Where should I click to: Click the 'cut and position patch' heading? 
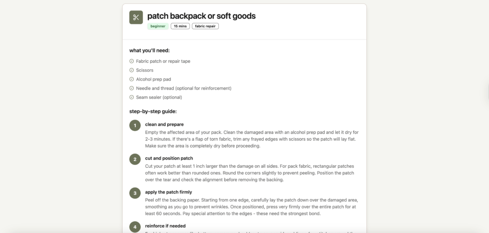pyautogui.click(x=170, y=158)
